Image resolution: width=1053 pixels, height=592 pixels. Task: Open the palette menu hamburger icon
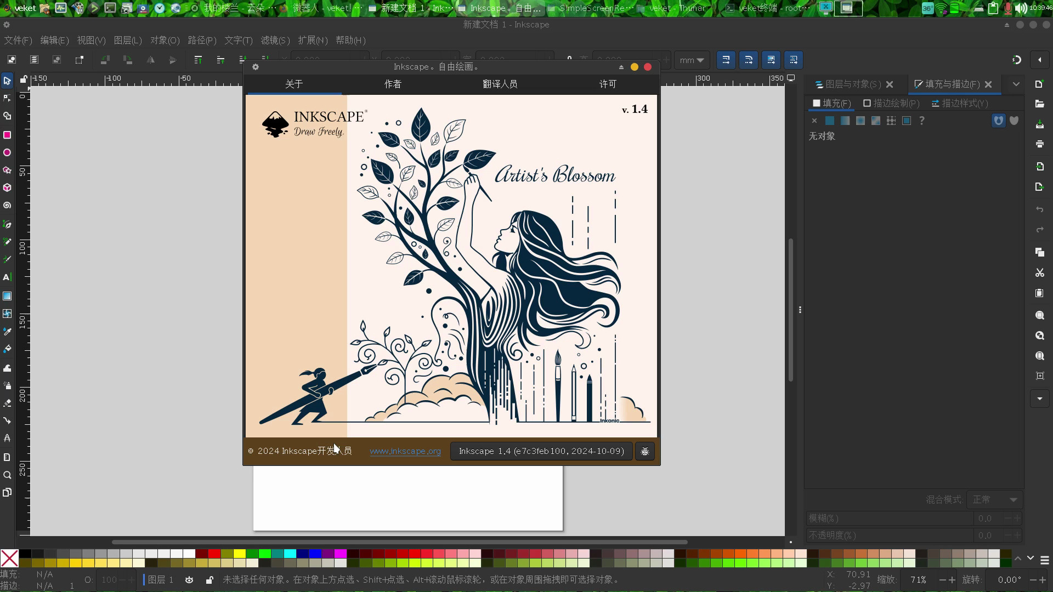point(1045,560)
